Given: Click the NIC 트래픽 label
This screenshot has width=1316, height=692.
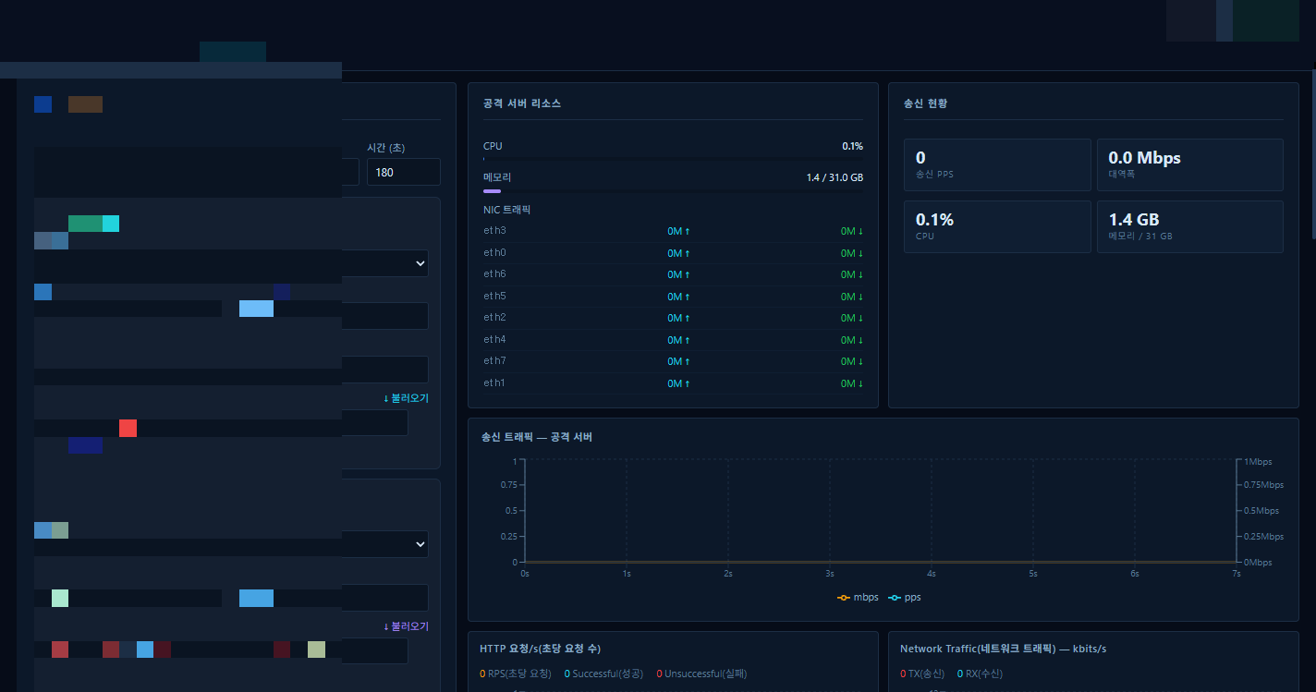Looking at the screenshot, I should (507, 210).
